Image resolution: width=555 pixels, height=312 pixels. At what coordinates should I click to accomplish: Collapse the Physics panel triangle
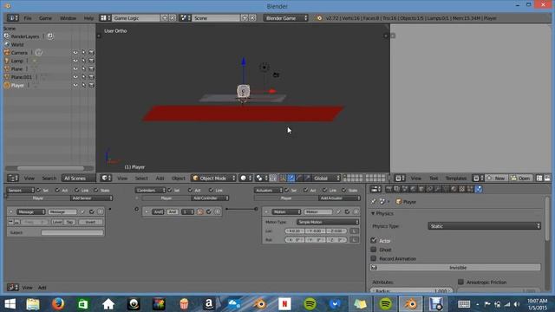[373, 214]
